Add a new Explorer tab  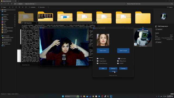(18, 1)
